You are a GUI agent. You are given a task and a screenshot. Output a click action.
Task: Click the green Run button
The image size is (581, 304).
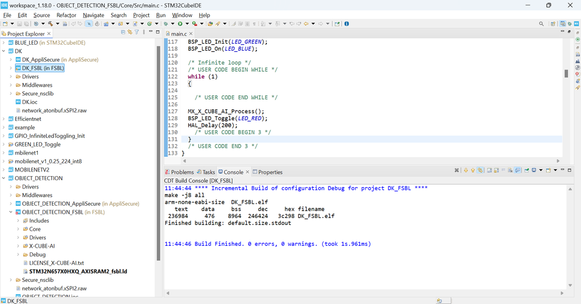[x=180, y=24]
